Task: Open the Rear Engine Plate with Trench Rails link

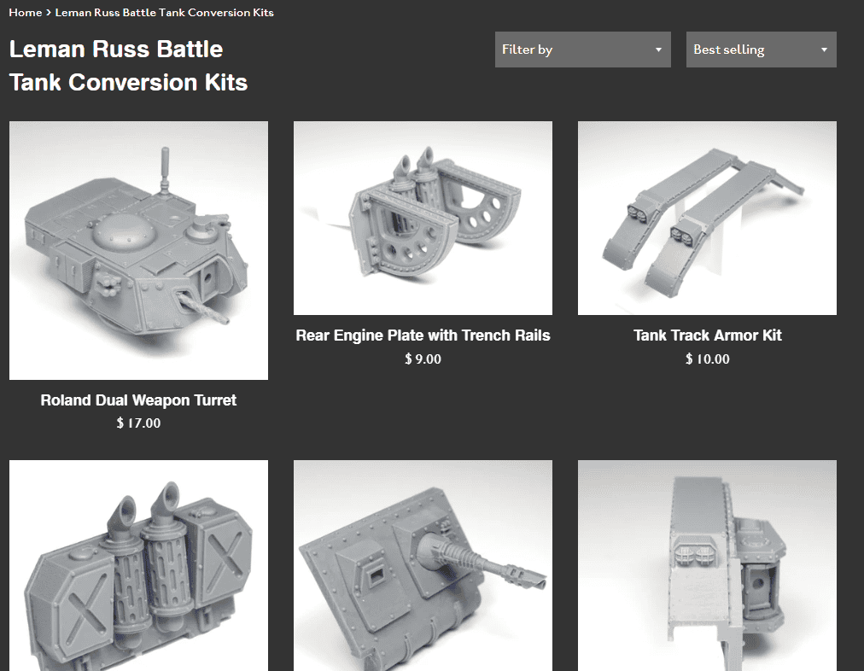Action: click(423, 335)
